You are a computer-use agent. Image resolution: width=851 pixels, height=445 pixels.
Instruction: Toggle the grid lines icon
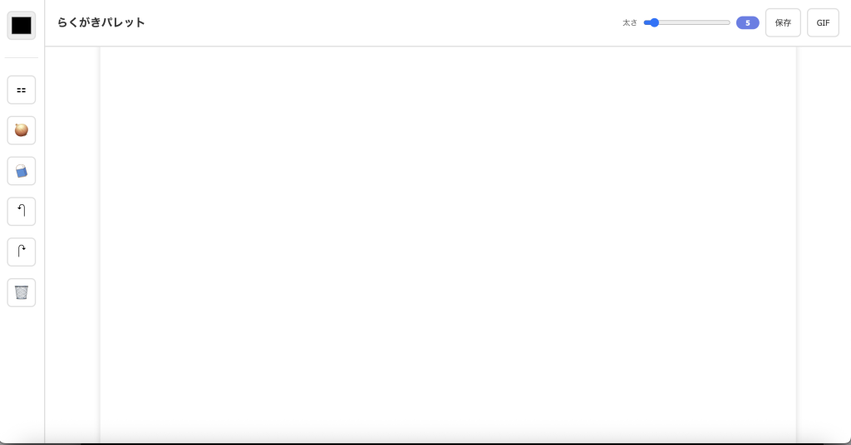coord(22,90)
